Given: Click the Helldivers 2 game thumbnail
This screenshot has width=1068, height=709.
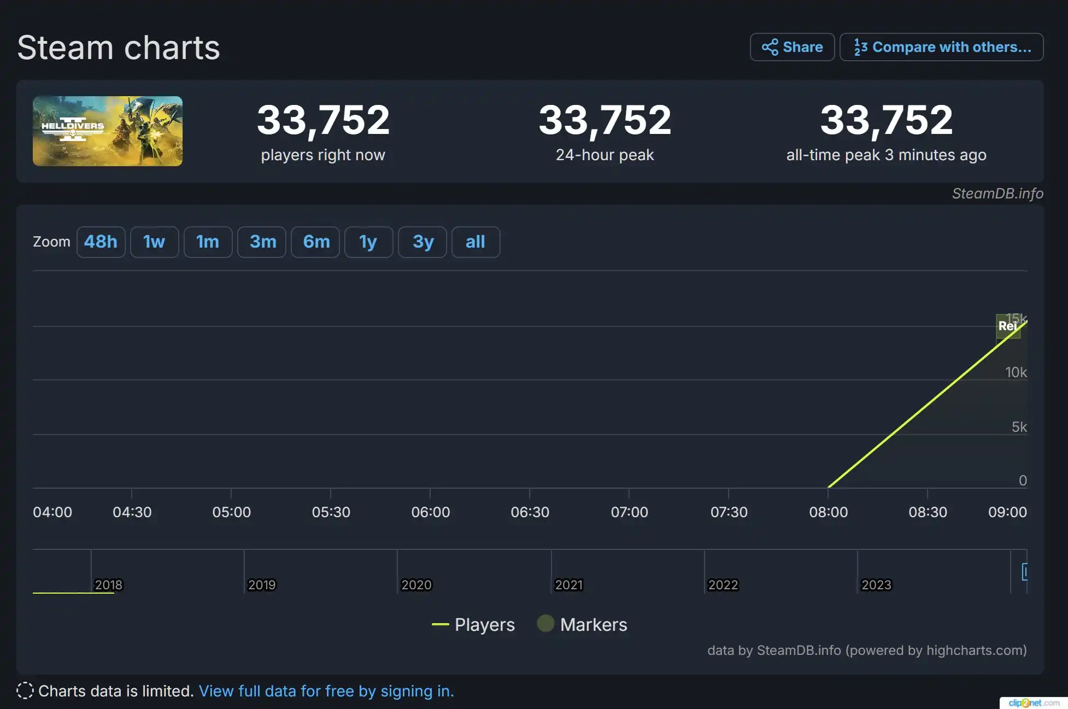Looking at the screenshot, I should [108, 131].
